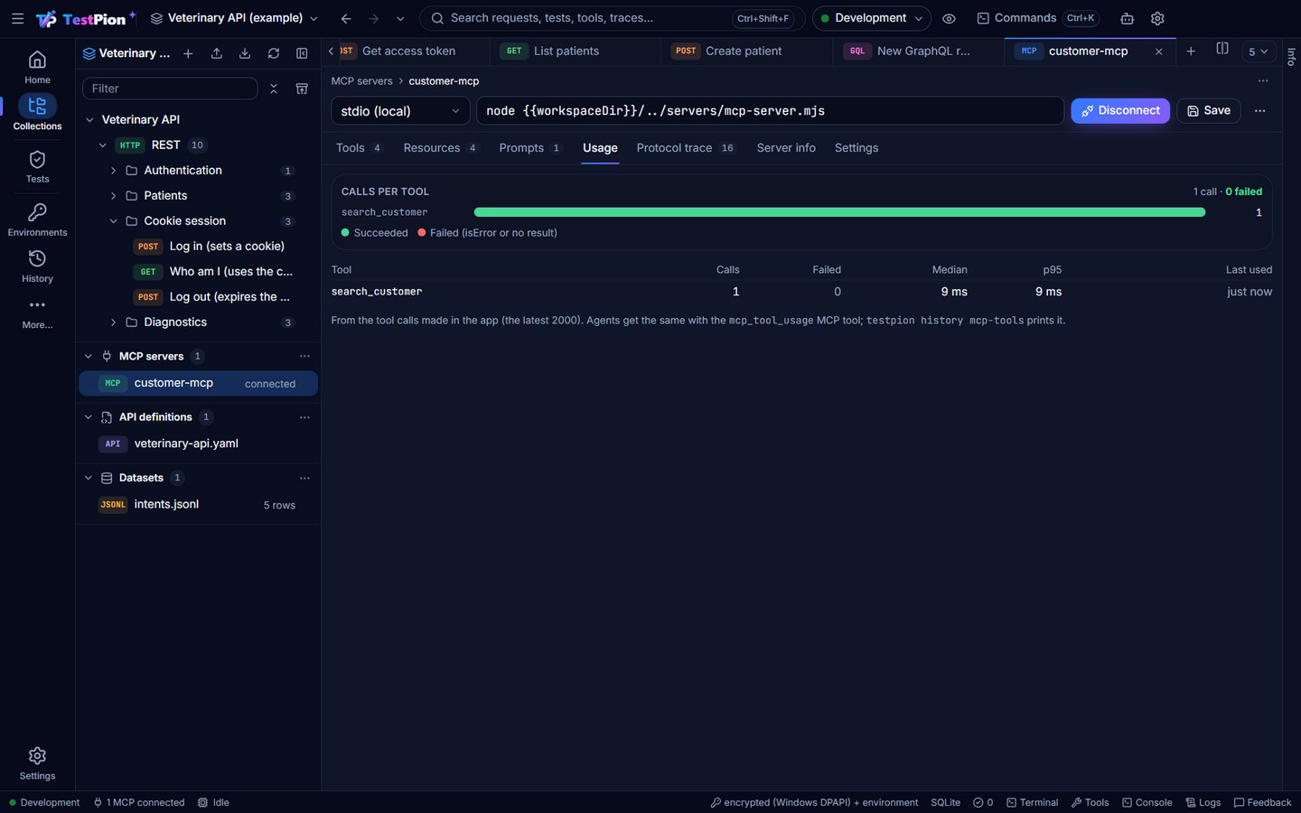
Task: Open the hamburger main menu
Action: (x=17, y=18)
